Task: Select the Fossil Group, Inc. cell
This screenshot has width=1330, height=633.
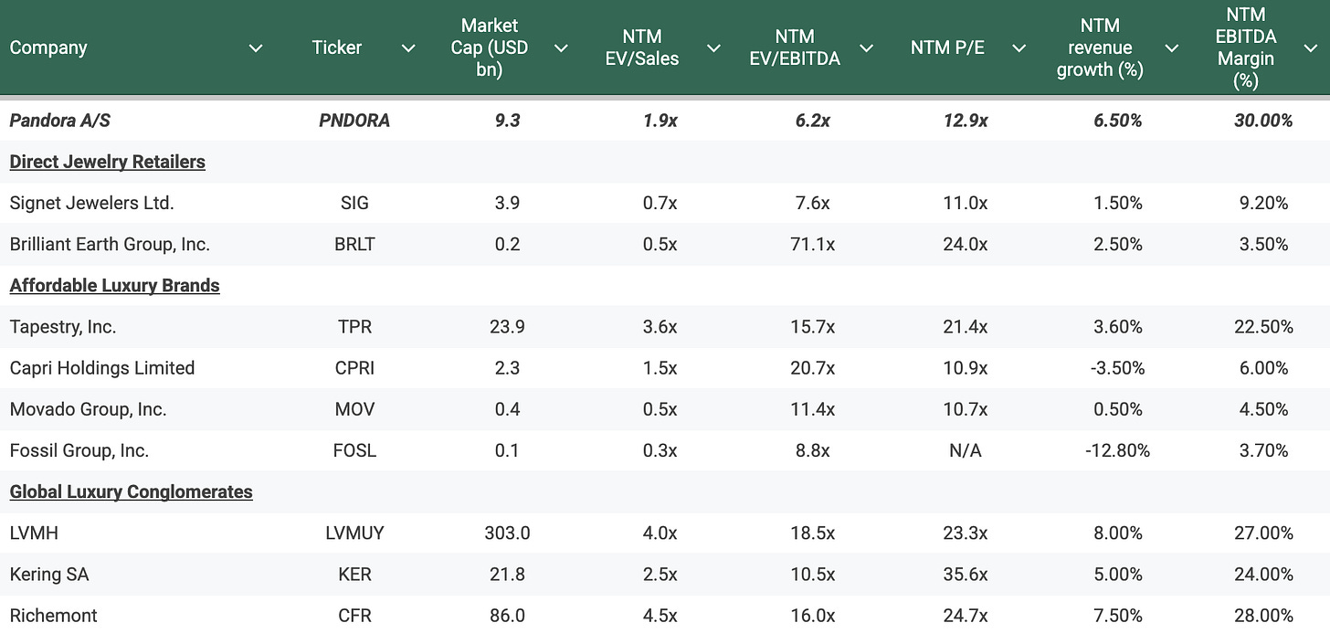Action: coord(79,450)
